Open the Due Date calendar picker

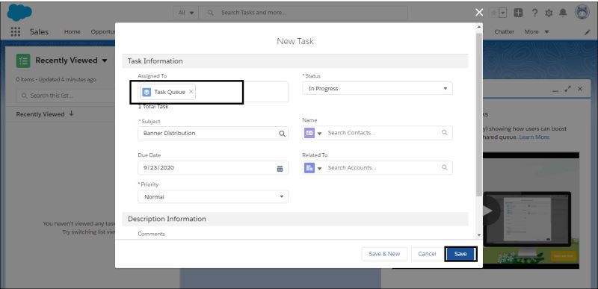[280, 168]
